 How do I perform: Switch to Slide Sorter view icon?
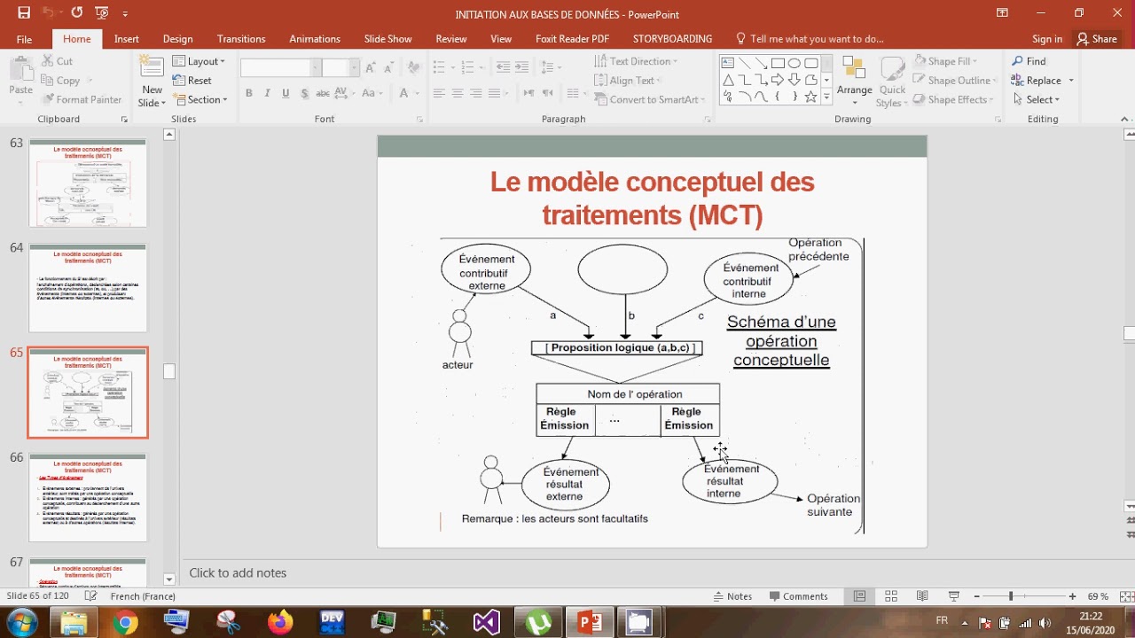click(891, 596)
